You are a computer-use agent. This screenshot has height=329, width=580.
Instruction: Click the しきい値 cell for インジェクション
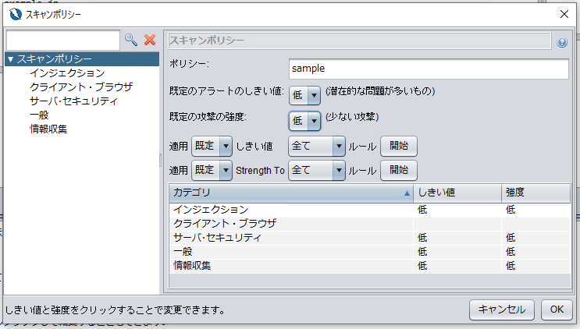coord(457,210)
